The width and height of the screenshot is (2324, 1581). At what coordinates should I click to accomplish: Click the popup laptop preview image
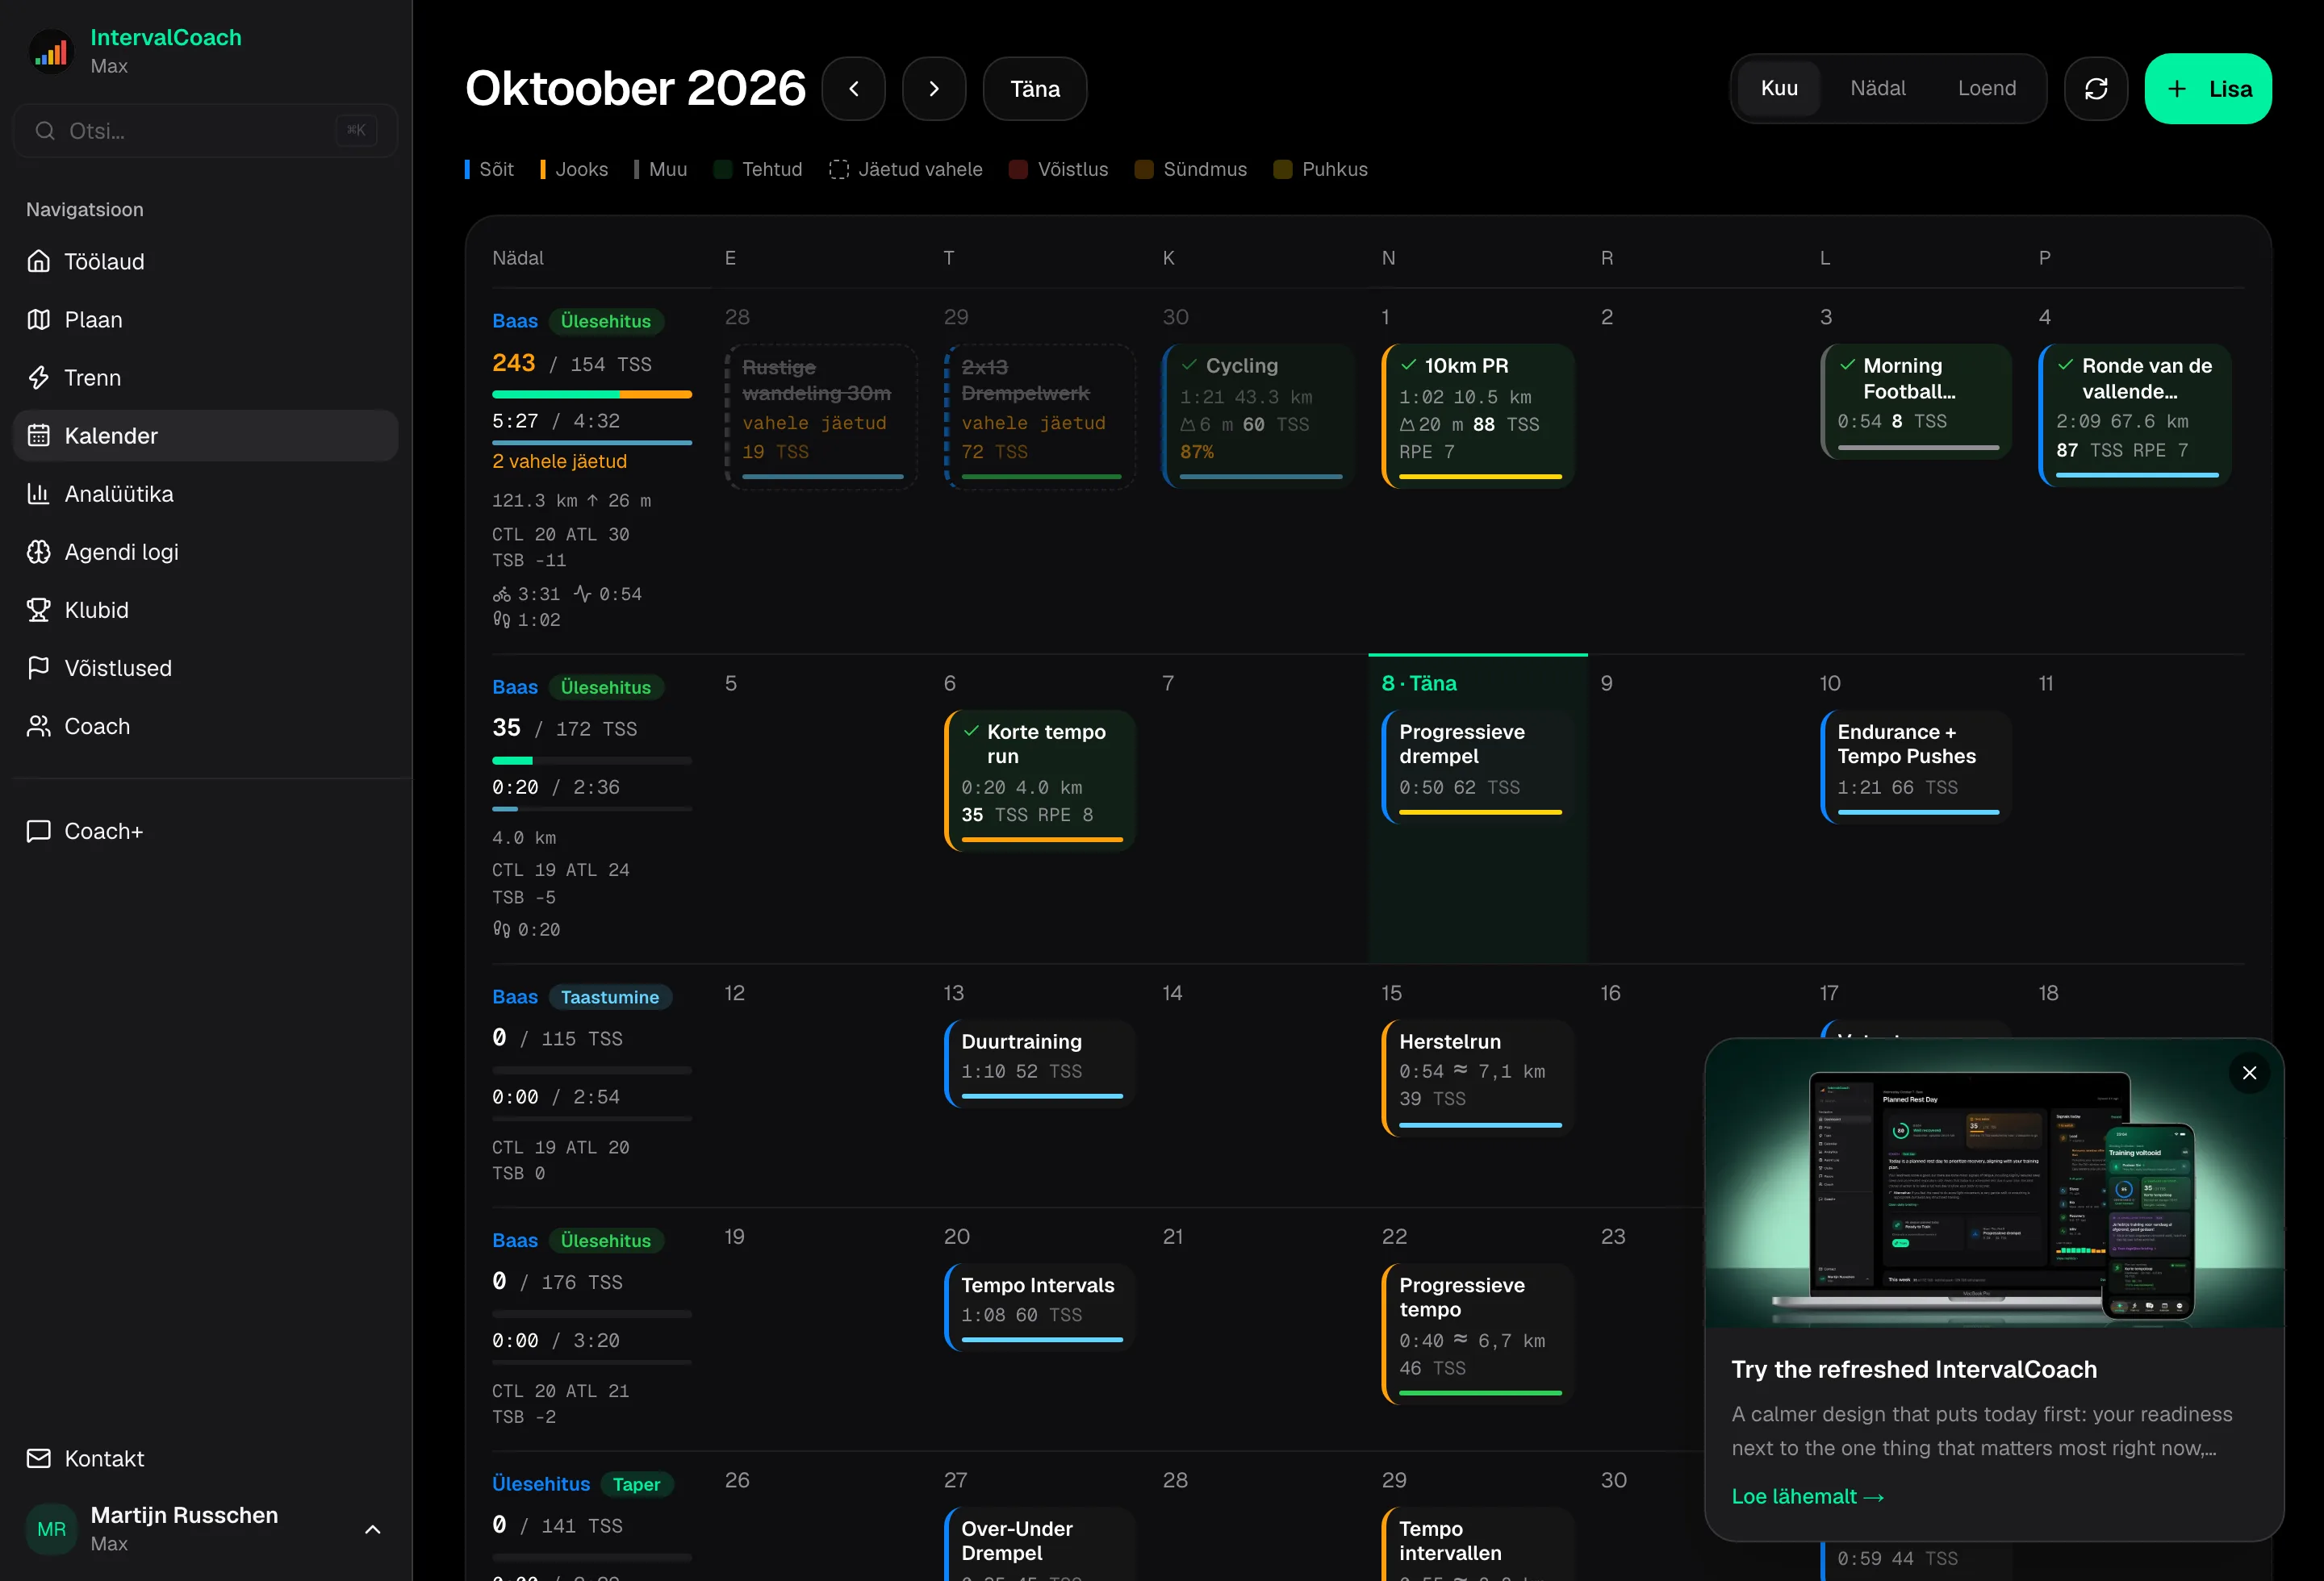[x=1993, y=1184]
